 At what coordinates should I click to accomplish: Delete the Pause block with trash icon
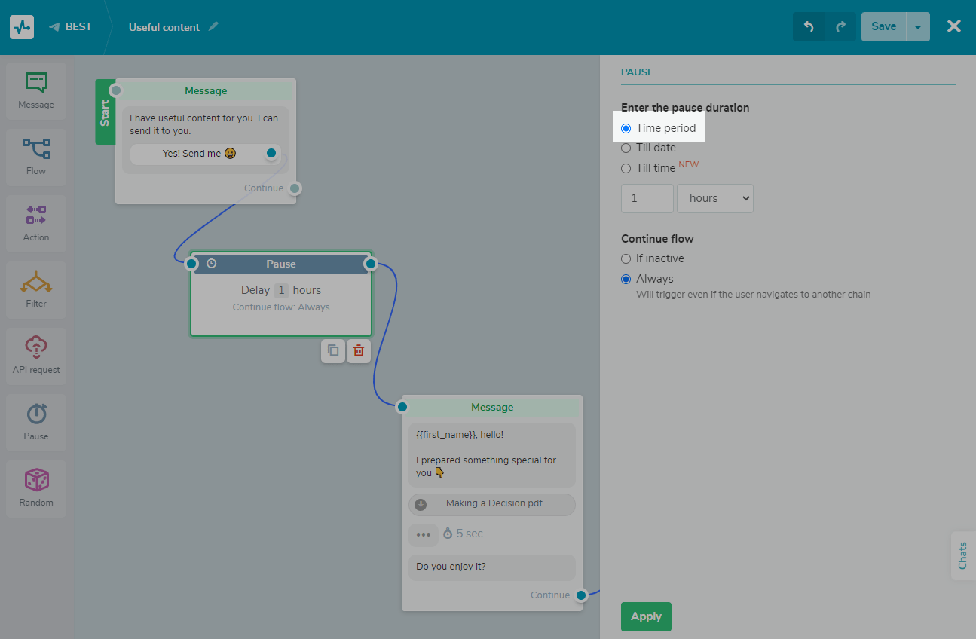point(359,350)
